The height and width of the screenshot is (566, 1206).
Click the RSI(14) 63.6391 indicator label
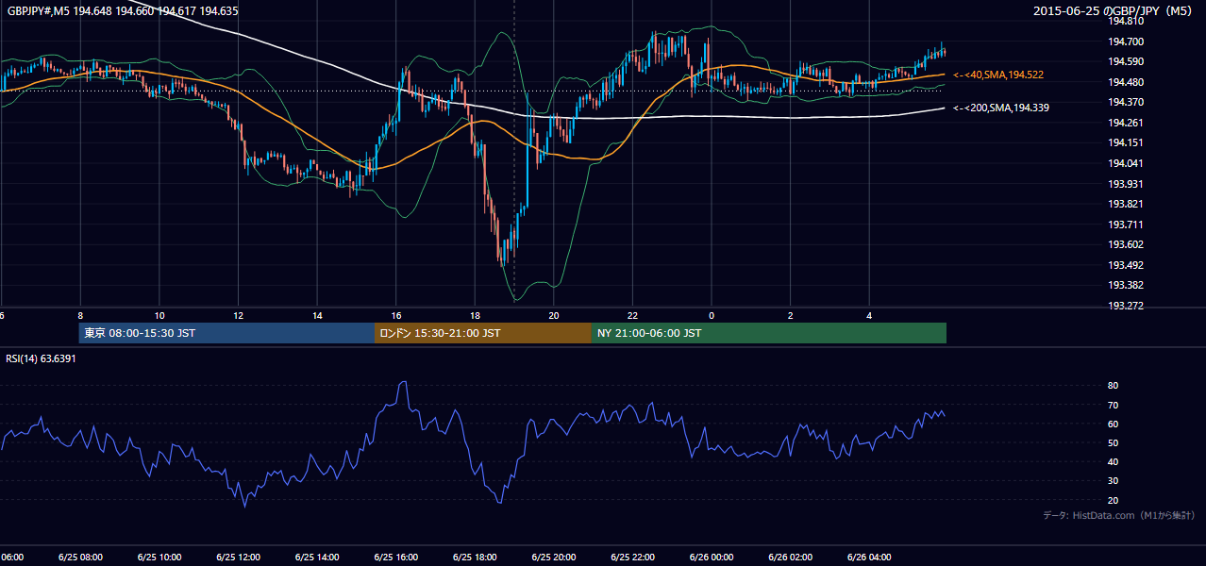click(41, 358)
